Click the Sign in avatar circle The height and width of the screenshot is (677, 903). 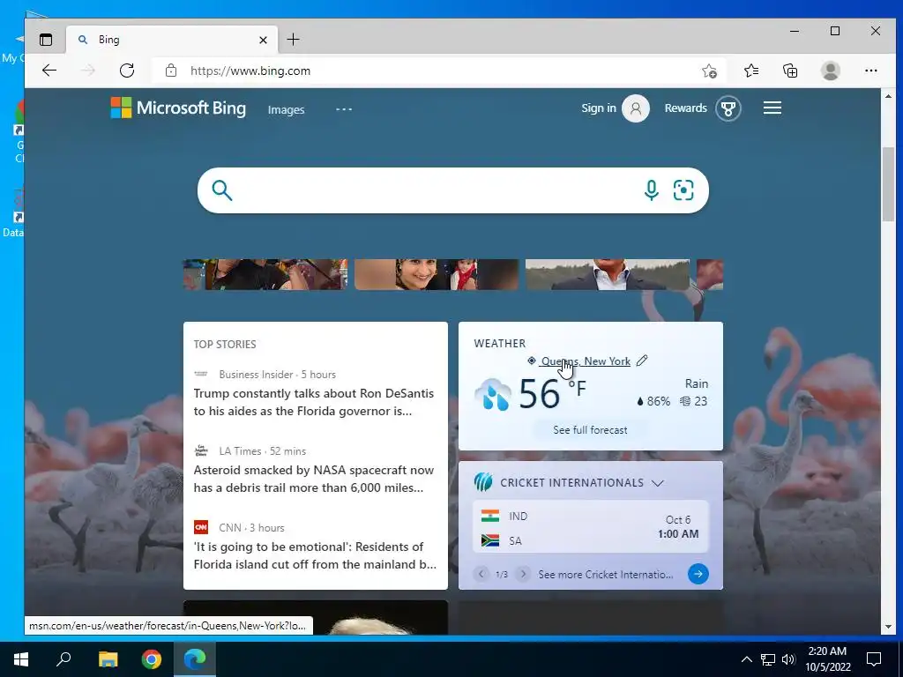635,108
